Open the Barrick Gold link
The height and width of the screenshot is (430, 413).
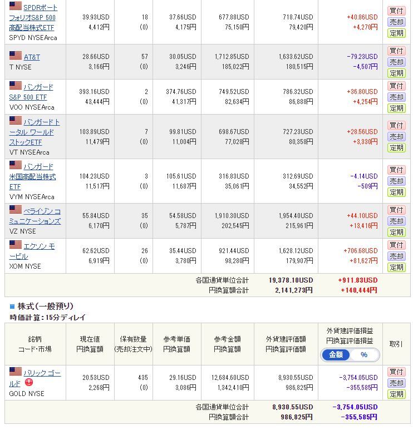35,378
